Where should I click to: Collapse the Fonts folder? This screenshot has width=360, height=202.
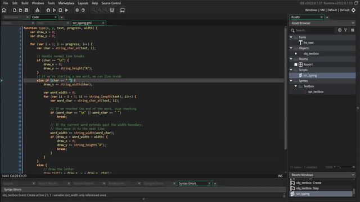[x=291, y=37]
